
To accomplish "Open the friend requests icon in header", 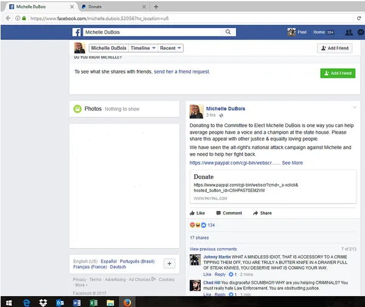I will [348, 32].
